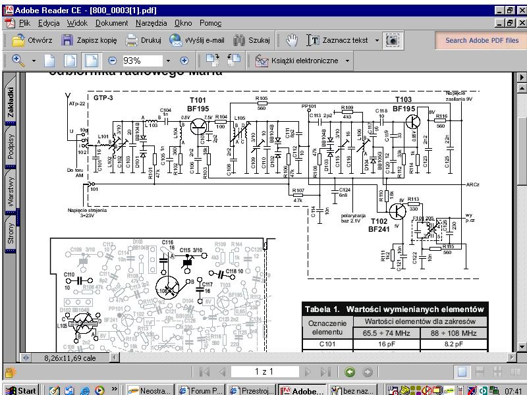Viewport: 527px width, 395px height.
Task: Click the page number field 1 z 1
Action: 264,372
